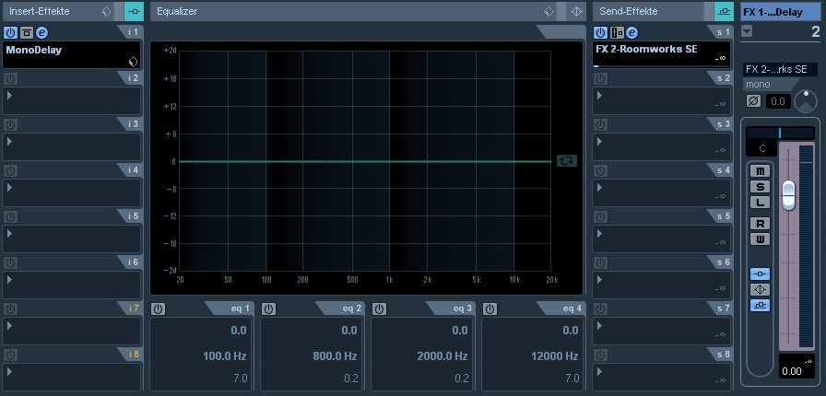Open channel dropdown arrow under FX 1 Delay
Viewport: 826px width, 396px height.
tap(747, 31)
